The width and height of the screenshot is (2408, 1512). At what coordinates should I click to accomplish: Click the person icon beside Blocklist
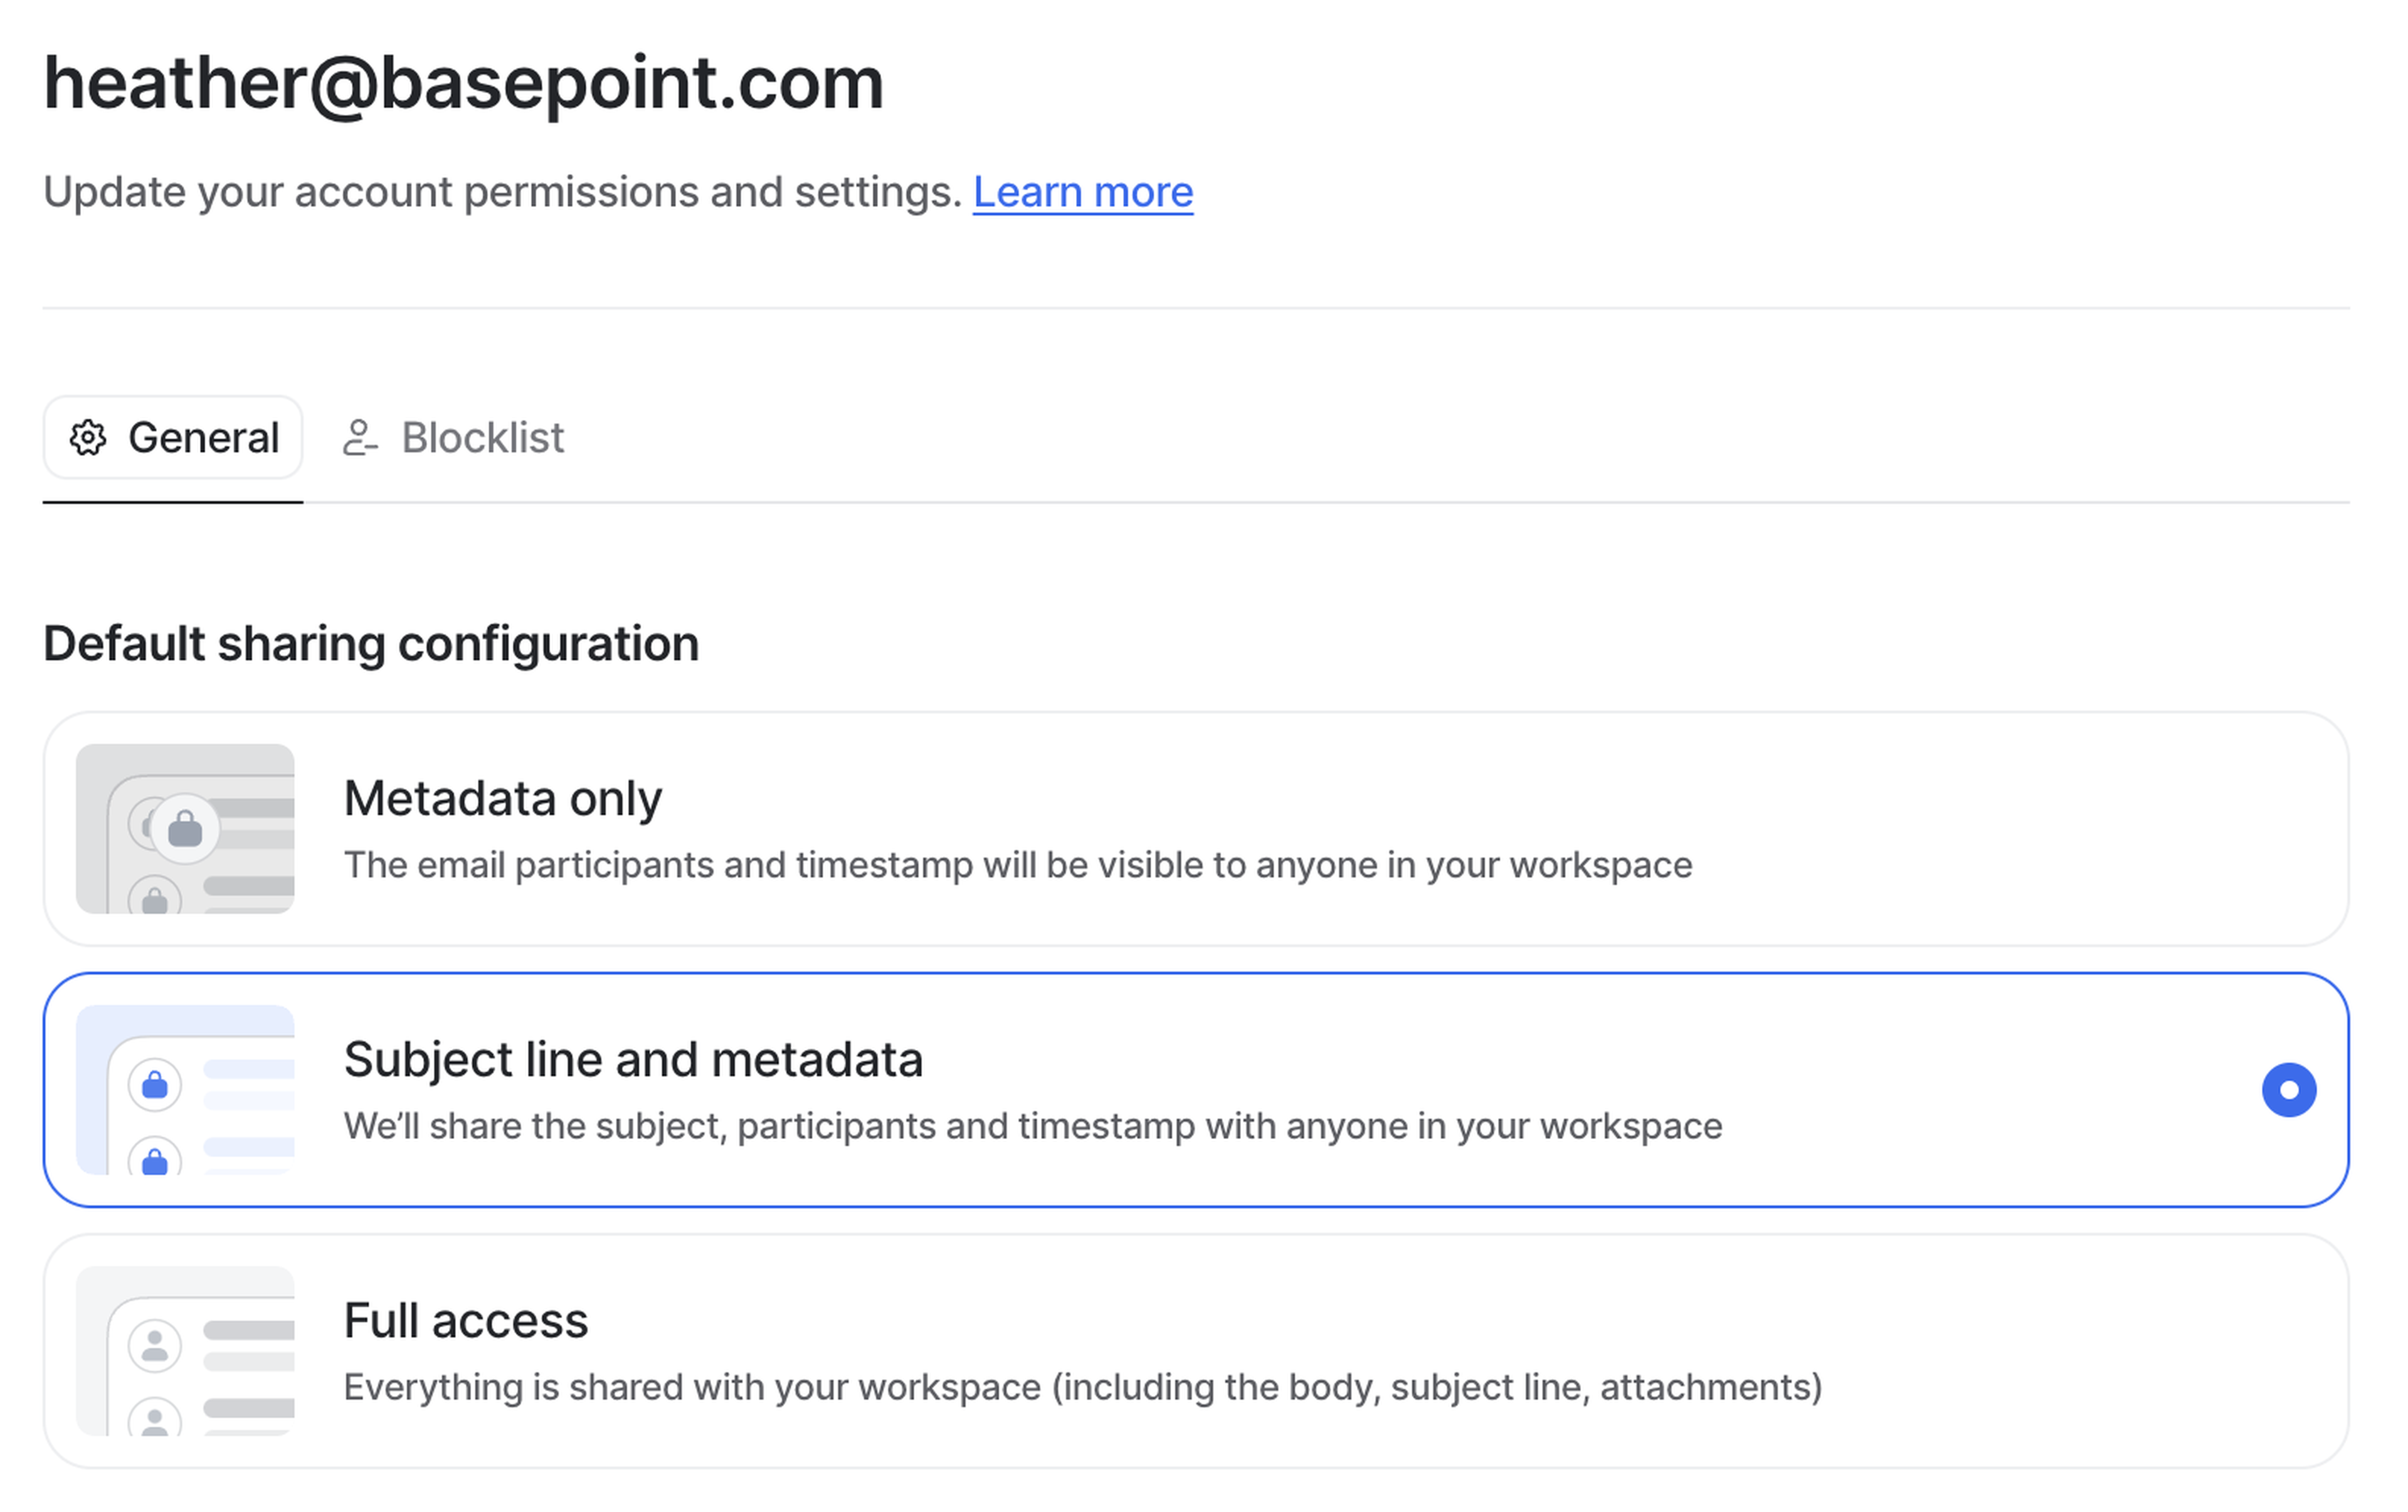point(359,438)
